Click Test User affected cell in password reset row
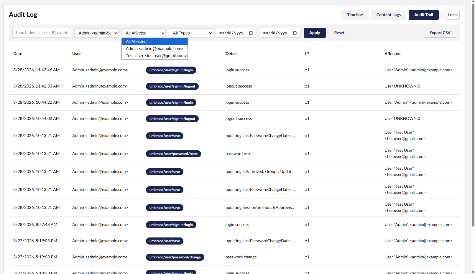Screen dimensions: 475x274 coord(405,153)
